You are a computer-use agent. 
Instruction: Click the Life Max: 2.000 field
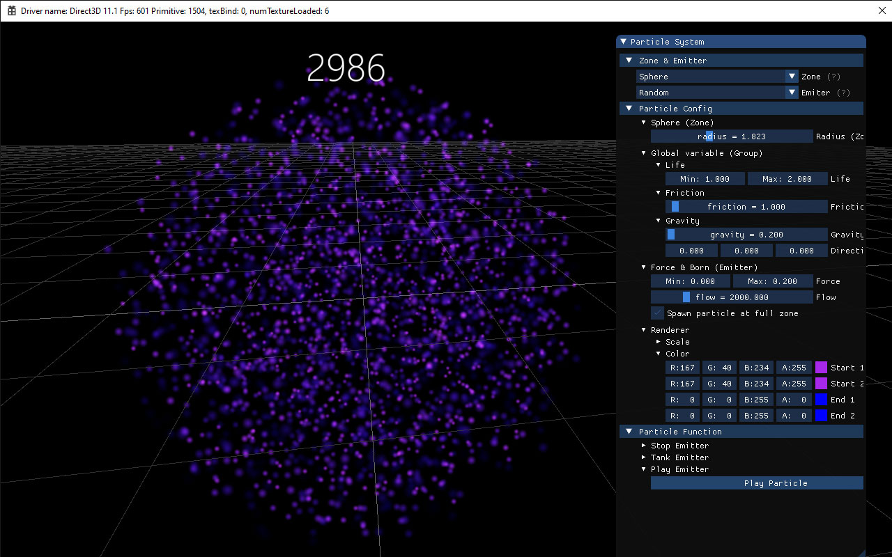tap(787, 179)
